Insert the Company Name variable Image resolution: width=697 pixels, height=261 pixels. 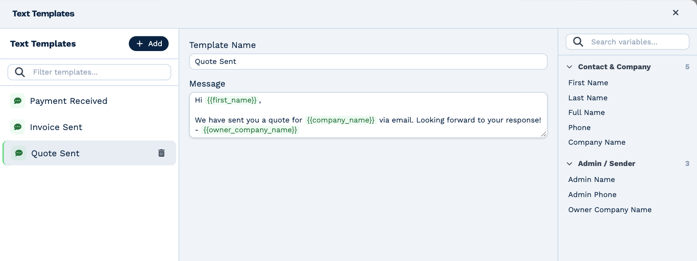click(597, 142)
